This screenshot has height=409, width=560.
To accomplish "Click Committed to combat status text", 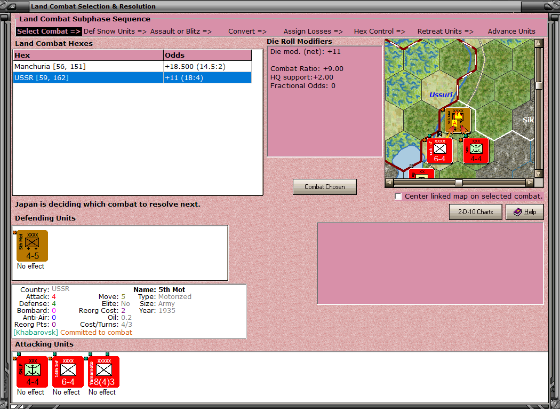I will point(96,333).
